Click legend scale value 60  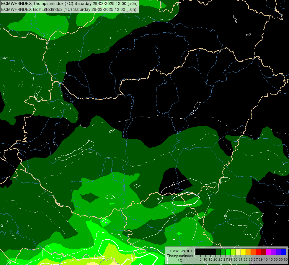286,259
